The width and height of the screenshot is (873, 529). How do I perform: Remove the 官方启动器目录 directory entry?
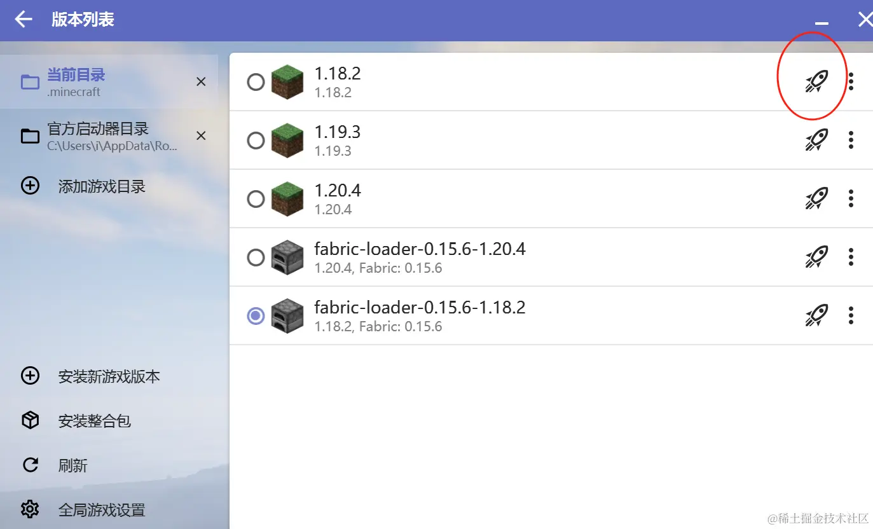point(201,136)
